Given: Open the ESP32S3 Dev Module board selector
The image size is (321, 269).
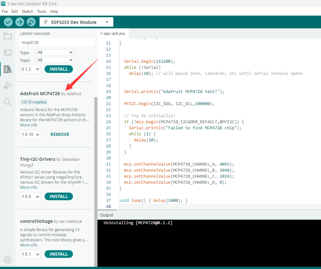Looking at the screenshot, I should click(76, 22).
